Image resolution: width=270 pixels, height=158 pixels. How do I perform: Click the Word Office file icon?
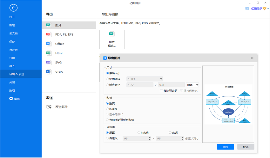click(49, 44)
